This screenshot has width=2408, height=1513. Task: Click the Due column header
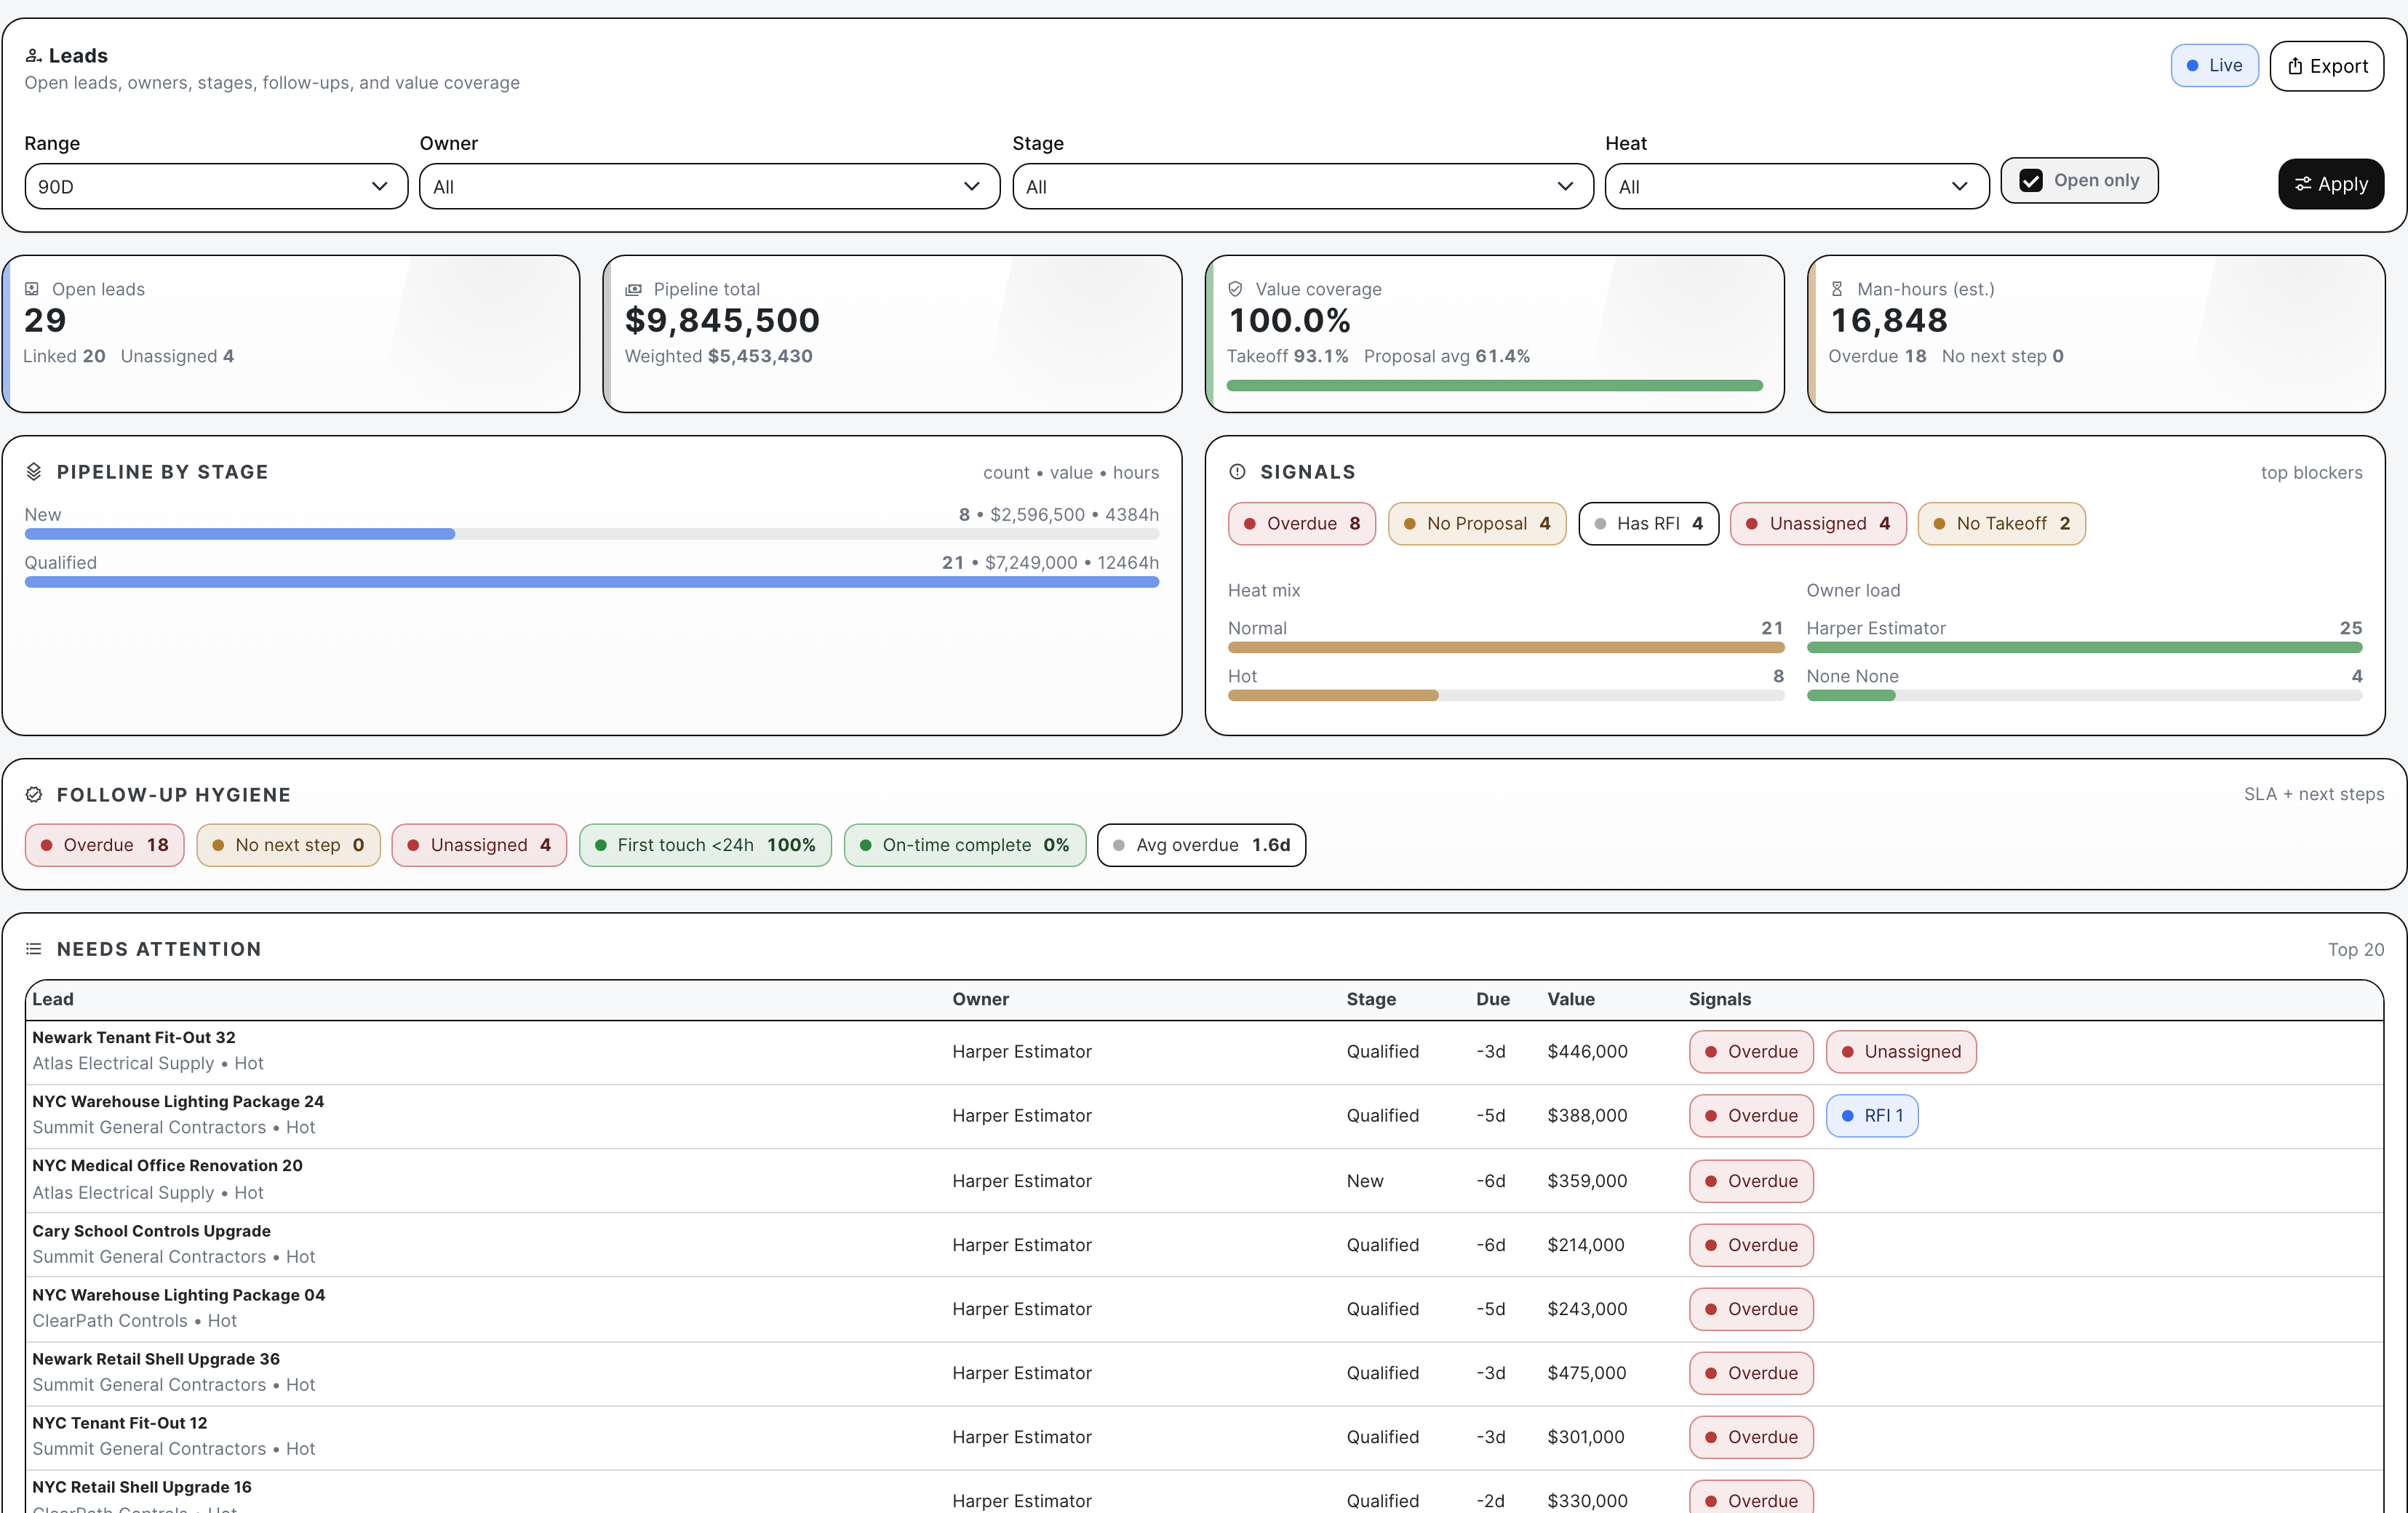[x=1493, y=1000]
